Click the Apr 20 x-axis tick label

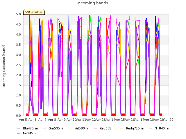[x=169, y=120]
